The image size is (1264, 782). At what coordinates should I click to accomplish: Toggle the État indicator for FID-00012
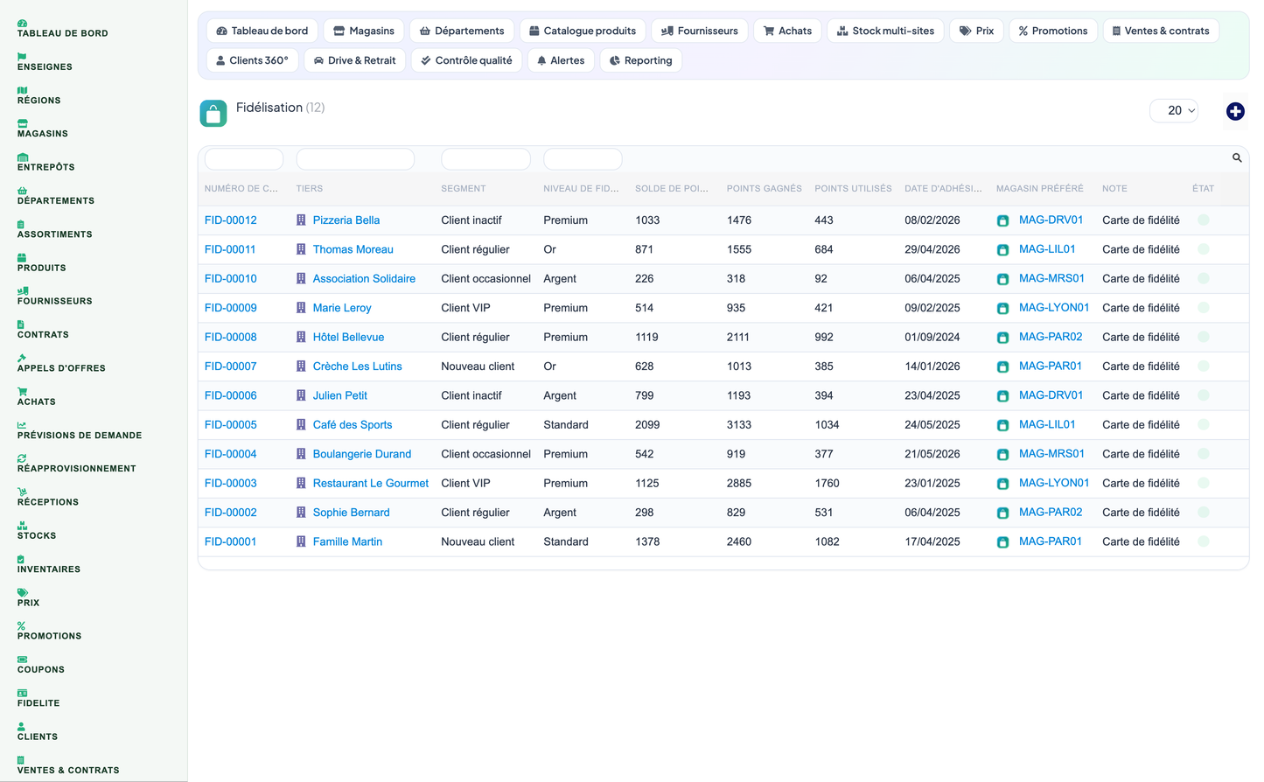tap(1204, 220)
